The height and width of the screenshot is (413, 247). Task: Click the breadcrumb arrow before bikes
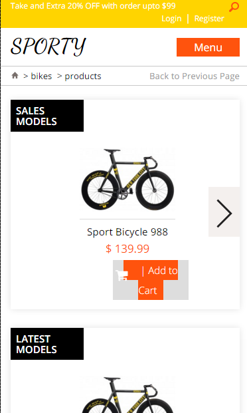(x=25, y=76)
